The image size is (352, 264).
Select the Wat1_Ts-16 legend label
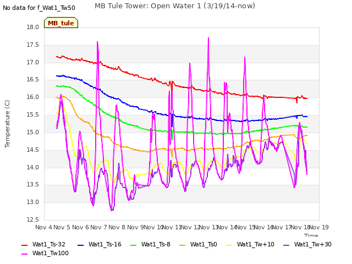click(105, 244)
